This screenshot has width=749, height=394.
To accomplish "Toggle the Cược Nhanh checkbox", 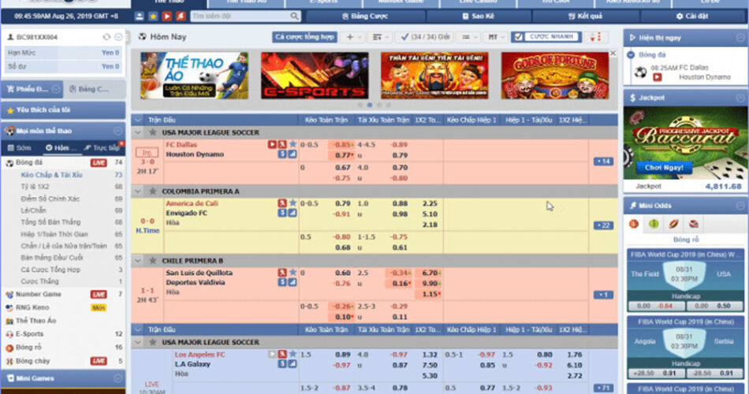I will coord(517,37).
